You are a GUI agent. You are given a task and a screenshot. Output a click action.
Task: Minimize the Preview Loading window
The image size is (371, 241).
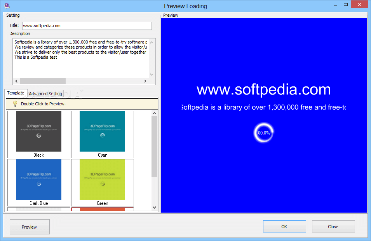click(x=335, y=5)
